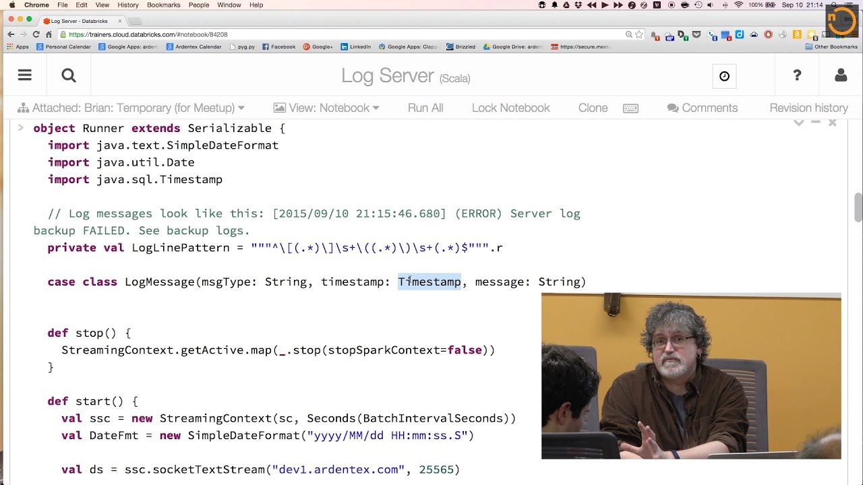
Task: Open the View menu
Action: [x=102, y=5]
